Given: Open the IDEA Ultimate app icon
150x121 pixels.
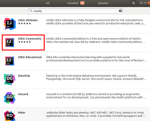Looking at the screenshot, I should coord(10,24).
